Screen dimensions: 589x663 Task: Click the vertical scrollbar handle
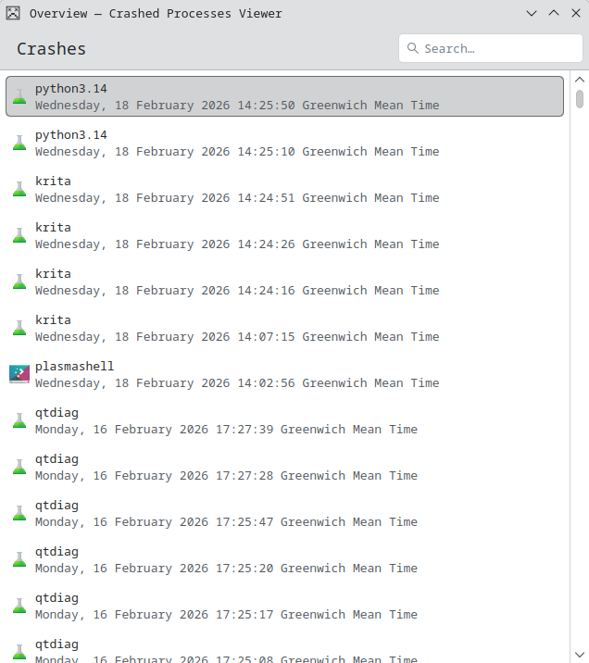click(580, 98)
